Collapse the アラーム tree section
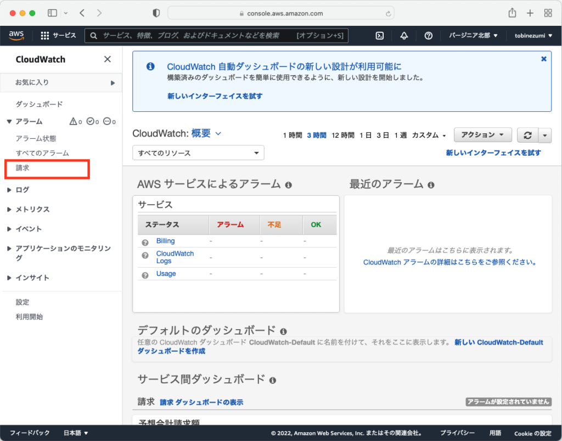 click(x=9, y=121)
